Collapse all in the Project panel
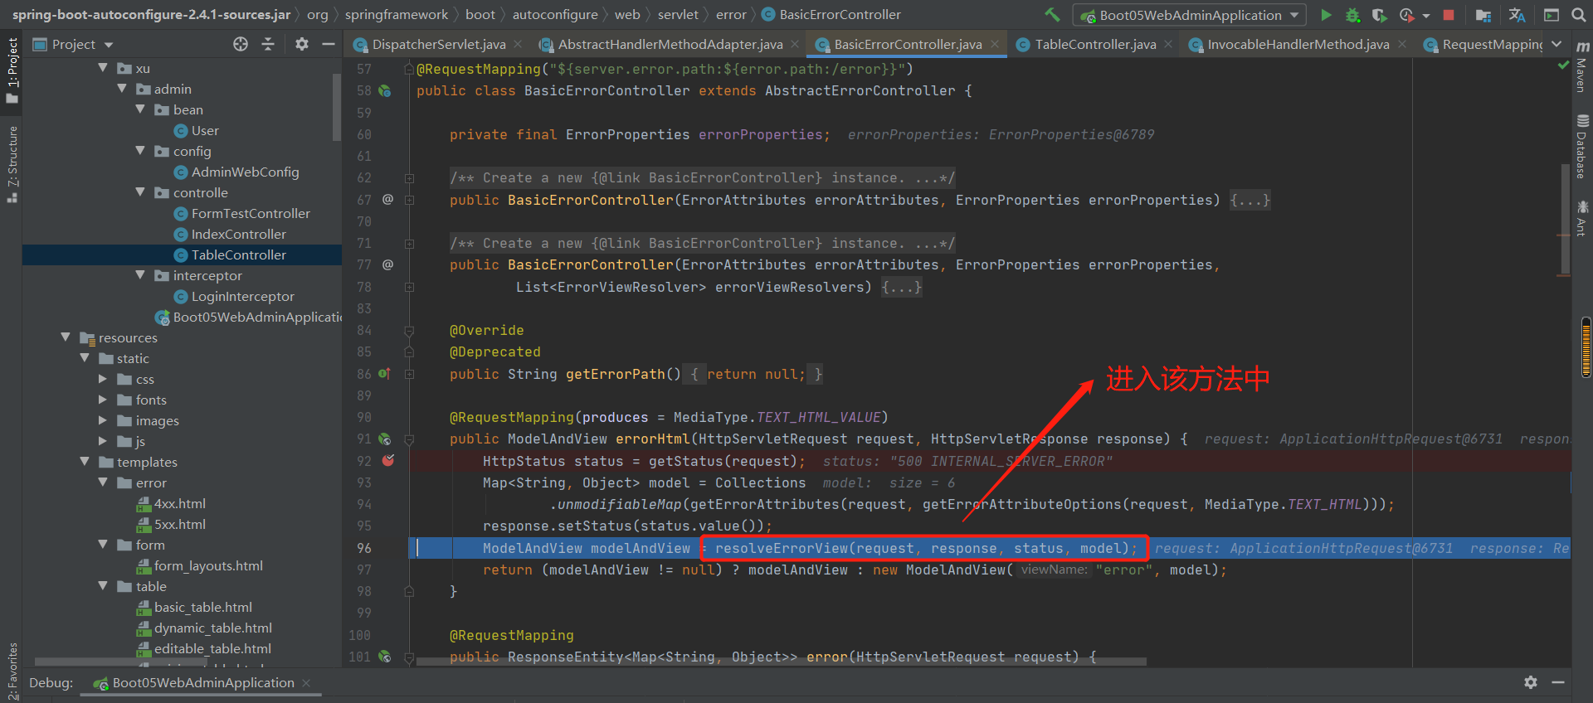Image resolution: width=1593 pixels, height=703 pixels. tap(268, 44)
